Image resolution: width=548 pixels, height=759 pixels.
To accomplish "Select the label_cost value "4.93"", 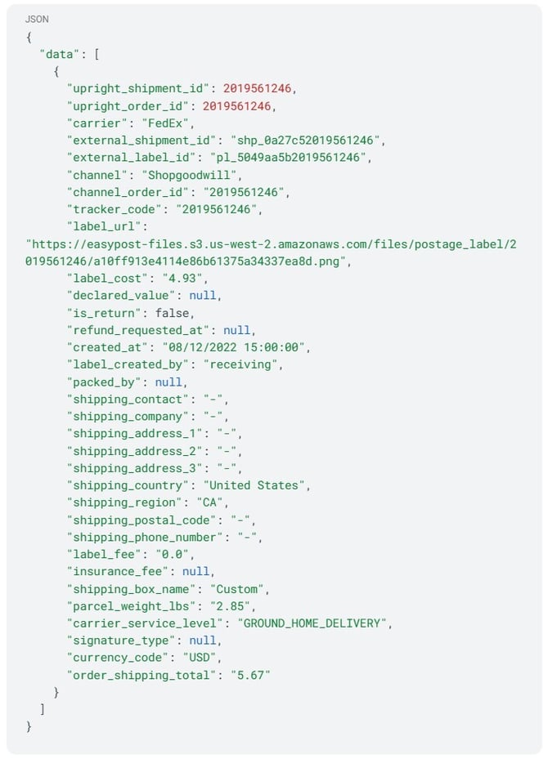I will click(184, 279).
